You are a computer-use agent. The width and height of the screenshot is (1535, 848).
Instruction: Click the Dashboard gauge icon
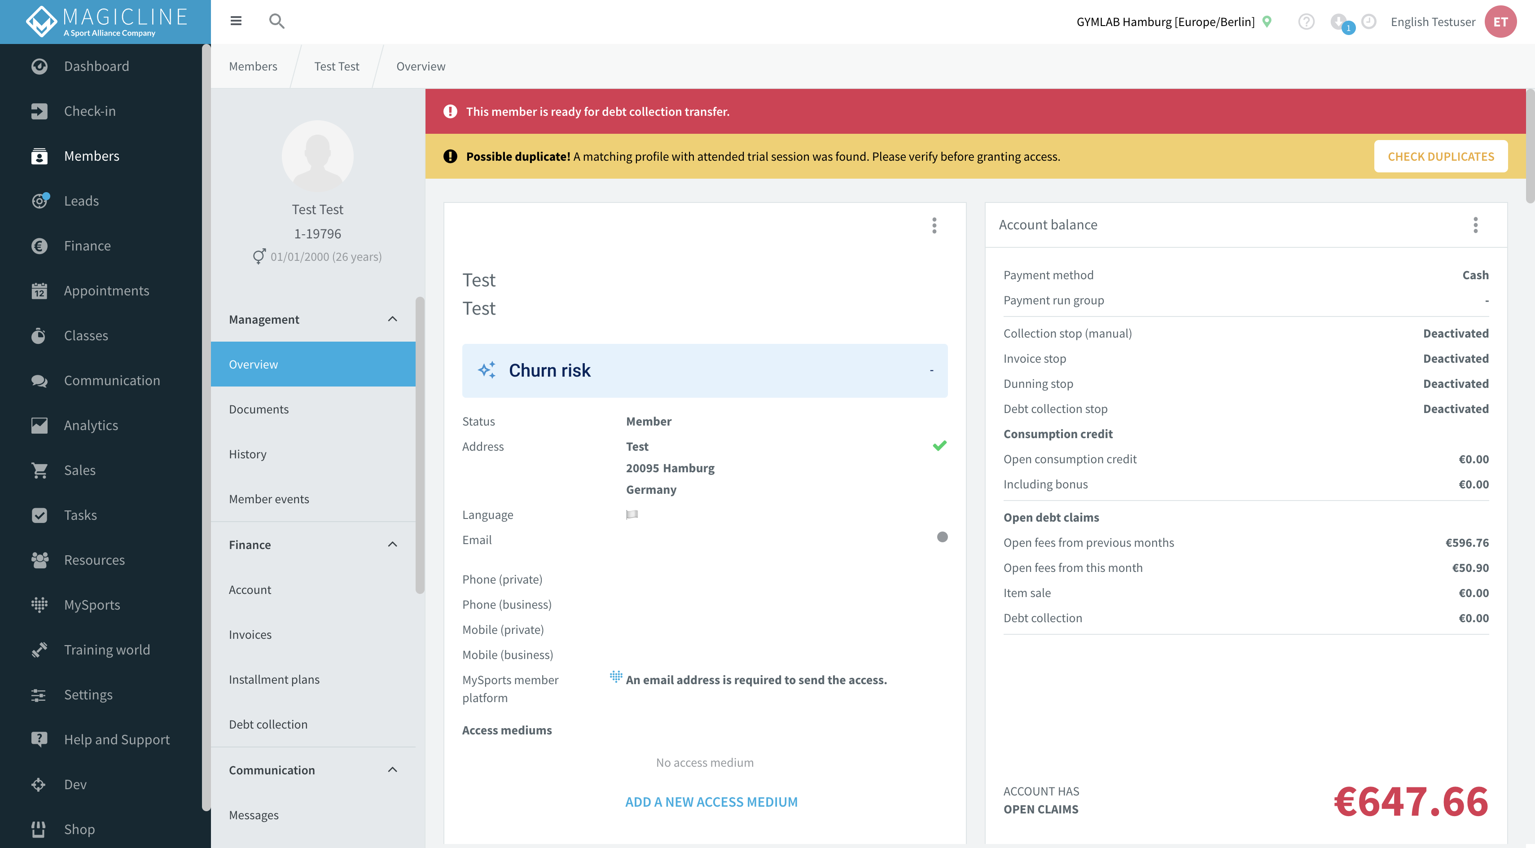click(39, 66)
